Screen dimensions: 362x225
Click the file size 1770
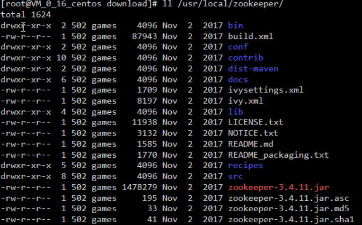pyautogui.click(x=147, y=155)
